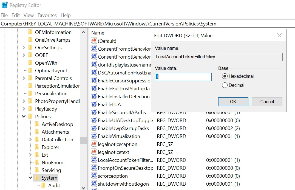295x190 pixels.
Task: Click the Name column header
Action: click(x=98, y=33)
